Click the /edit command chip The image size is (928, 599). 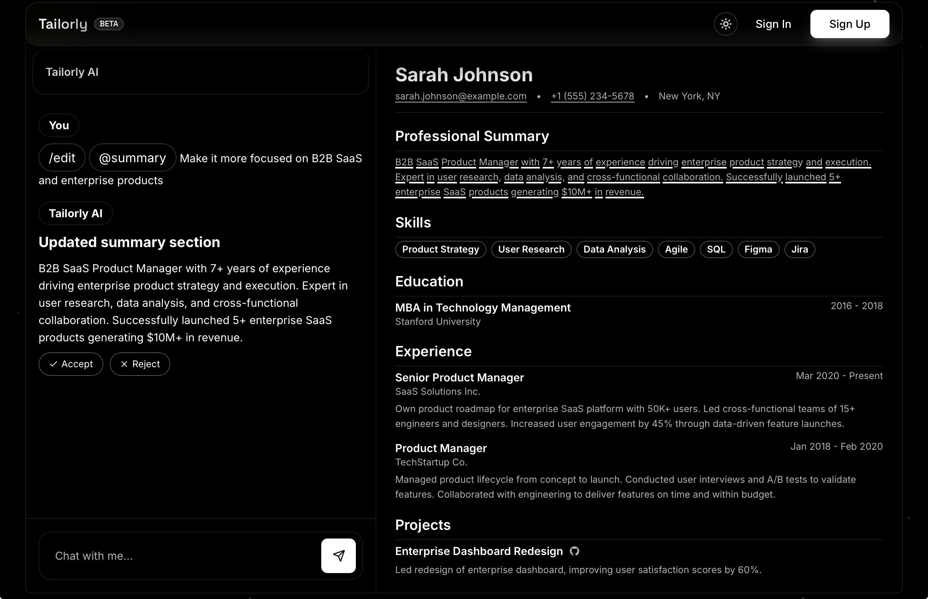[x=62, y=158]
